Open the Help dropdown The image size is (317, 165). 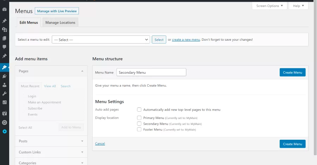tap(298, 6)
